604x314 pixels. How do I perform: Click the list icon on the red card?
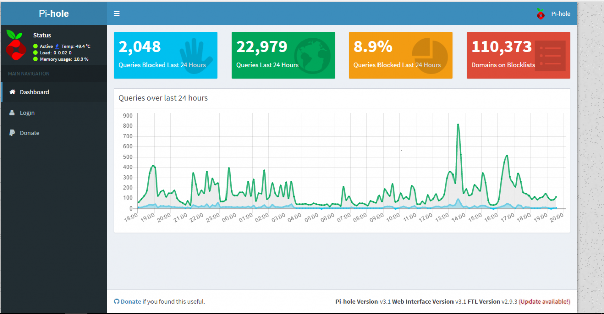(550, 56)
